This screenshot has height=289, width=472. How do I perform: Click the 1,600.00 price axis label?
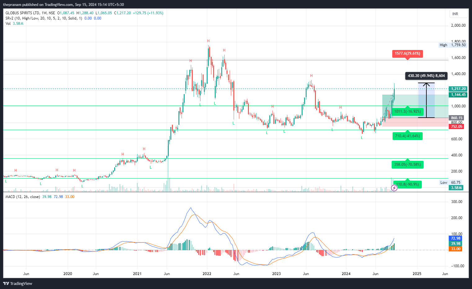(458, 58)
